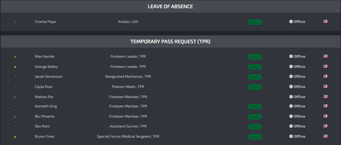Click the US flag in Cayla Row's row
This screenshot has width=341, height=145.
pos(325,86)
